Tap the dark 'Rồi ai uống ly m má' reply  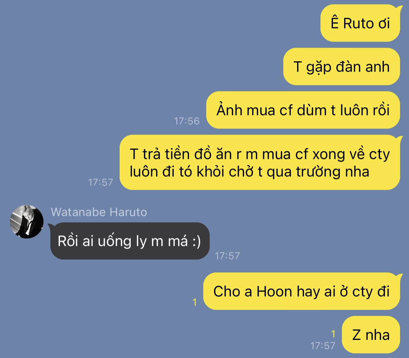(130, 241)
